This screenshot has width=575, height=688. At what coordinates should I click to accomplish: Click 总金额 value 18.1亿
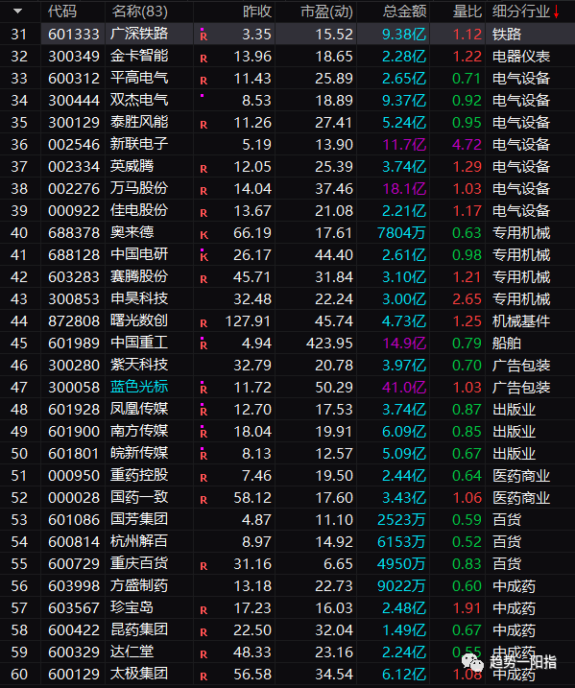pos(404,189)
